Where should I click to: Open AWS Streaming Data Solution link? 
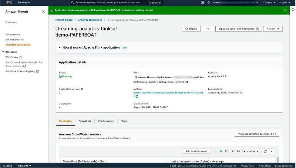click(x=24, y=64)
